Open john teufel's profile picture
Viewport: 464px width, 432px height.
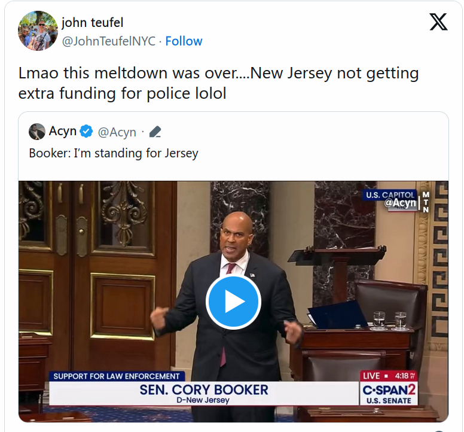38,31
